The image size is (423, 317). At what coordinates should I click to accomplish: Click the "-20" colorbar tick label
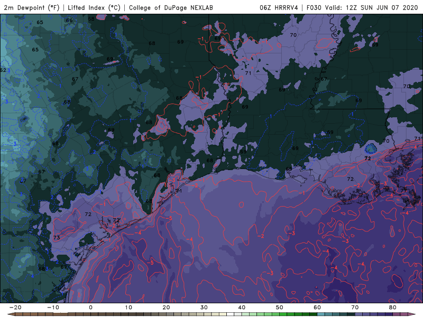click(15, 307)
